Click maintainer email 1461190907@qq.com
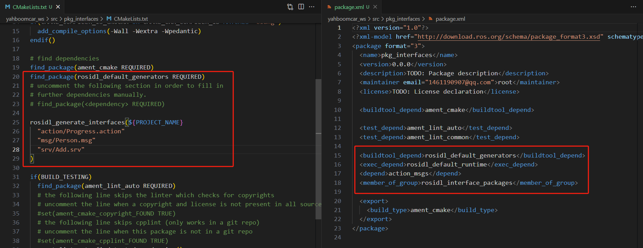 coord(460,82)
